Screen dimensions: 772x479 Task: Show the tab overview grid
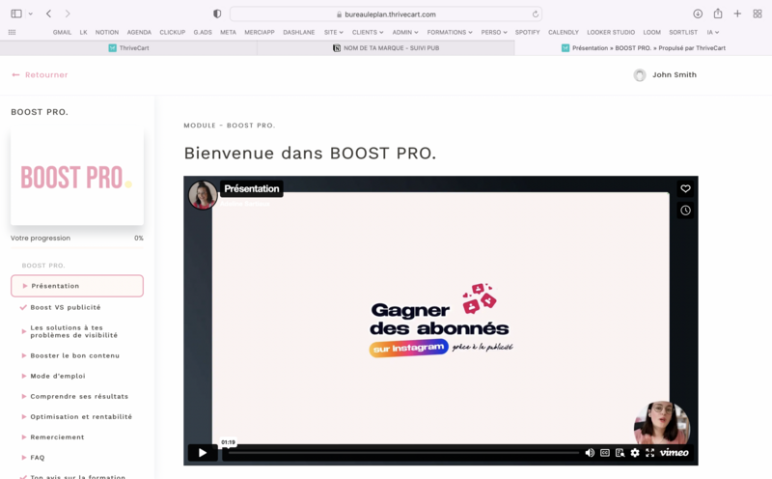(x=758, y=14)
